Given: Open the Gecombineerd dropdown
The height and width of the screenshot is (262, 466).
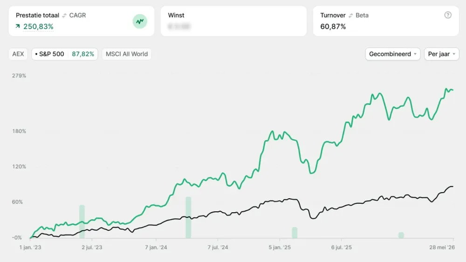Looking at the screenshot, I should (x=392, y=54).
